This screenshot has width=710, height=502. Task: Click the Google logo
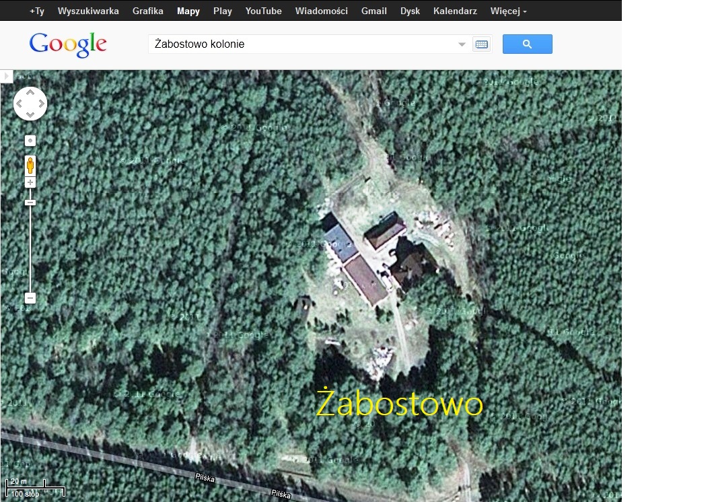click(x=68, y=44)
